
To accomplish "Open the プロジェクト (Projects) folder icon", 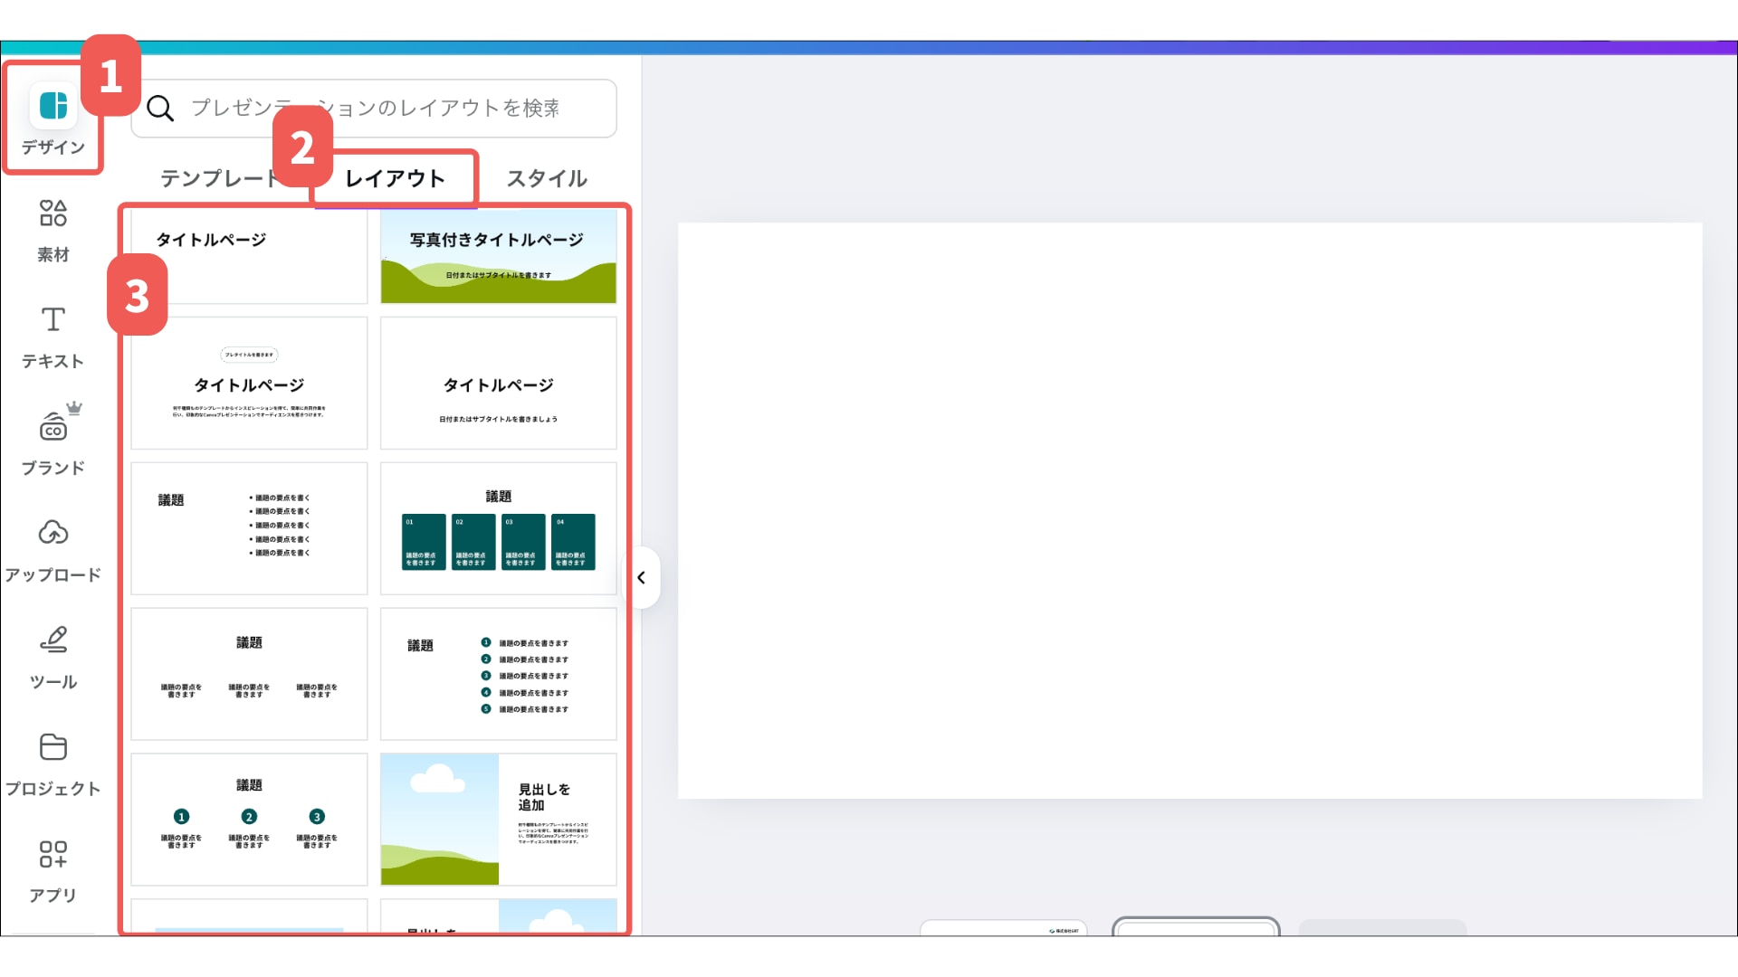I will tap(53, 747).
